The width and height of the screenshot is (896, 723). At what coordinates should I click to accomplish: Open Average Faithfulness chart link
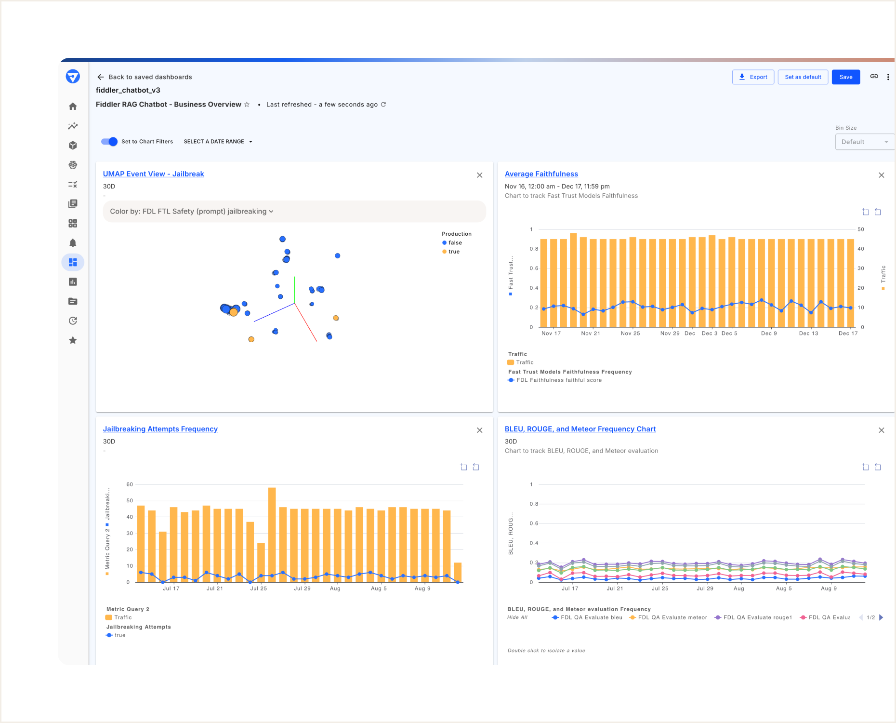tap(541, 174)
